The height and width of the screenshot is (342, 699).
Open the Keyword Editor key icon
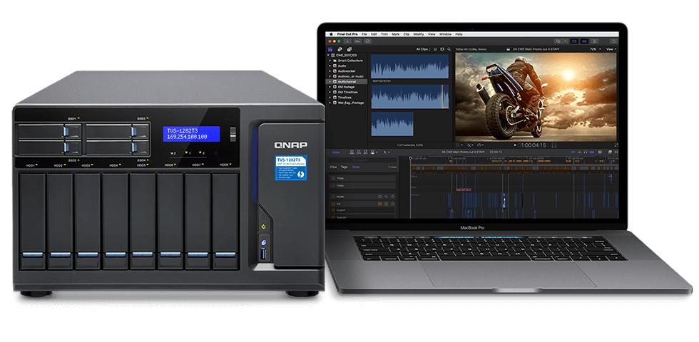357,41
